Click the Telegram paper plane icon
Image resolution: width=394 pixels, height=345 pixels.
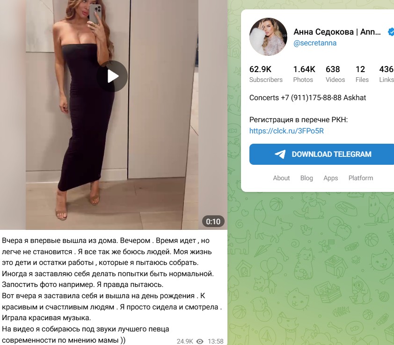click(x=280, y=154)
